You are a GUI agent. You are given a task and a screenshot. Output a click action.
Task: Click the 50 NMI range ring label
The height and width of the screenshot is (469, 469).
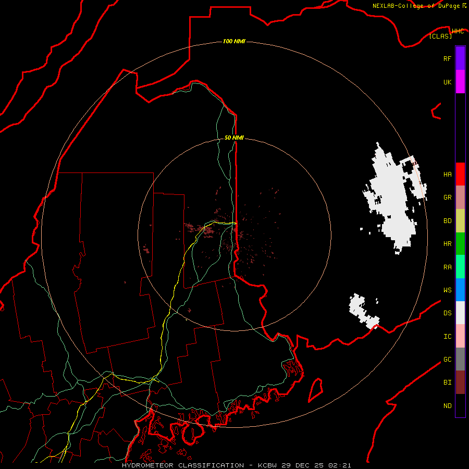(x=234, y=138)
